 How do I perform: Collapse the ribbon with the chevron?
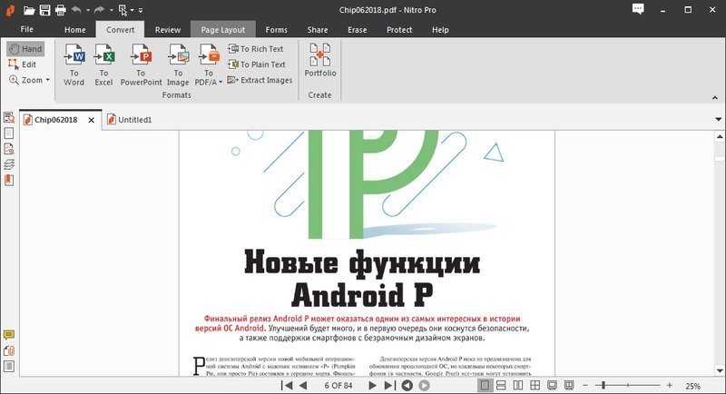pyautogui.click(x=715, y=98)
